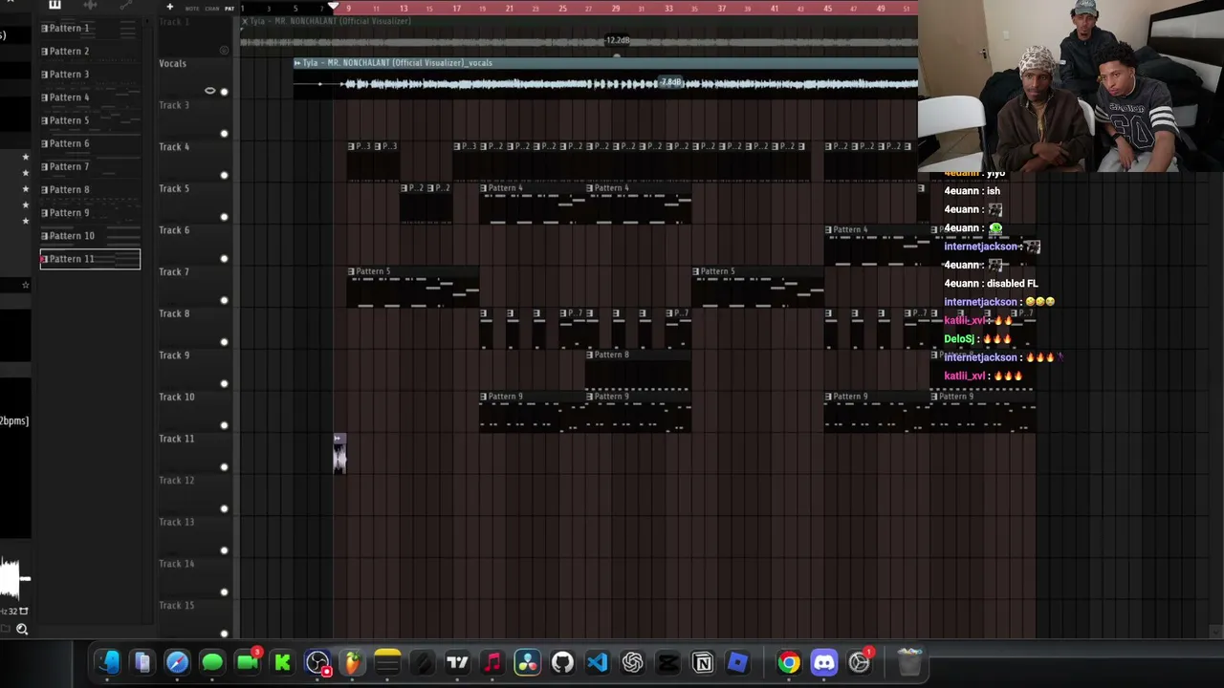Viewport: 1224px width, 688px height.
Task: Mute Track 9 in playlist
Action: 224,383
